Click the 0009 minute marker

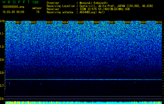143,22
